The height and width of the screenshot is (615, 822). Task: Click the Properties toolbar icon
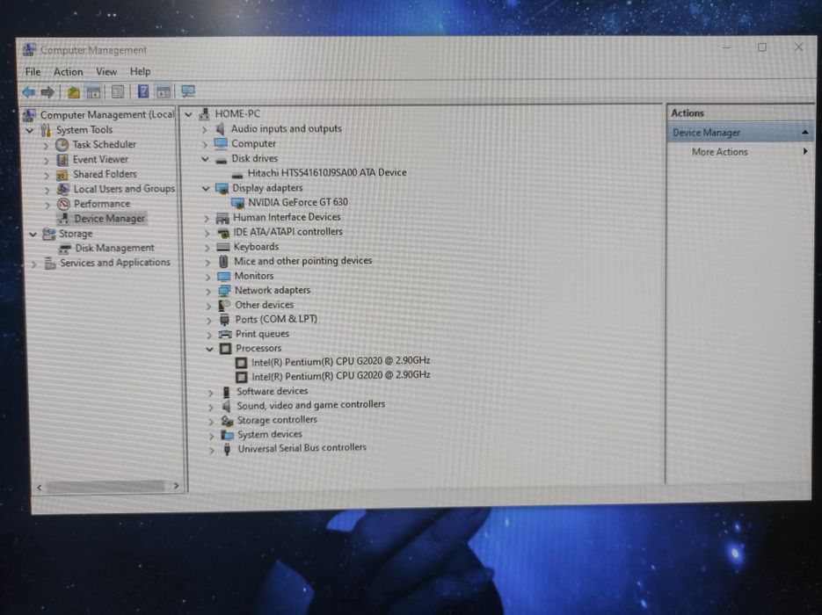pyautogui.click(x=118, y=92)
